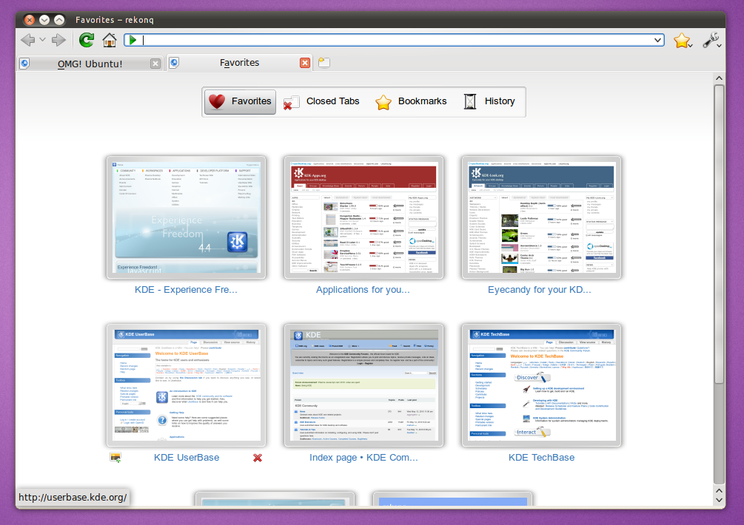Go forward with the right arrow button
Screen dimensions: 744x525
pos(58,40)
